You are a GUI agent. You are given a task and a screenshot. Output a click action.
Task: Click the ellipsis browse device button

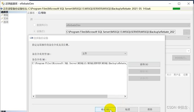click(x=187, y=32)
